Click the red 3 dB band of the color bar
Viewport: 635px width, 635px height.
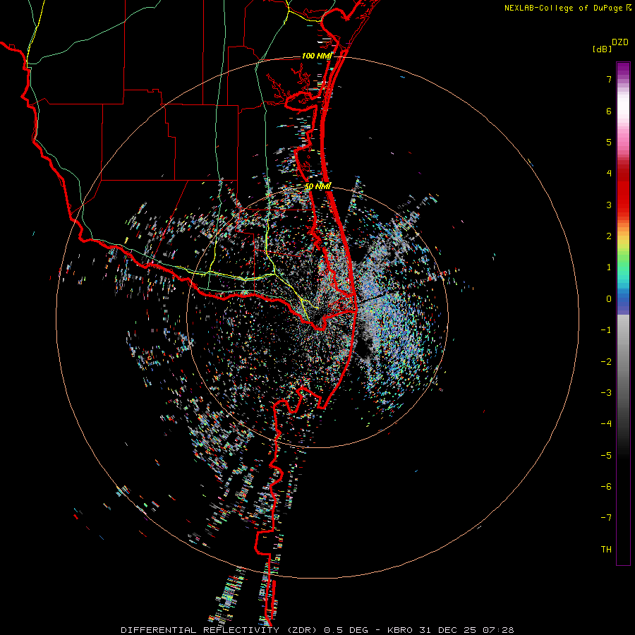point(623,205)
